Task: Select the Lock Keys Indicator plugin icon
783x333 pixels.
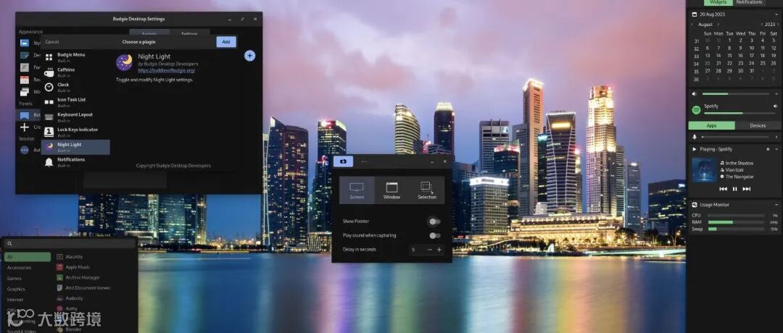Action: tap(49, 132)
